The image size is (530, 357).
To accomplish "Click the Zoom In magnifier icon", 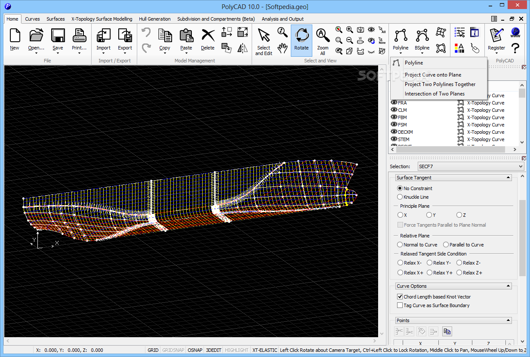I will [350, 30].
